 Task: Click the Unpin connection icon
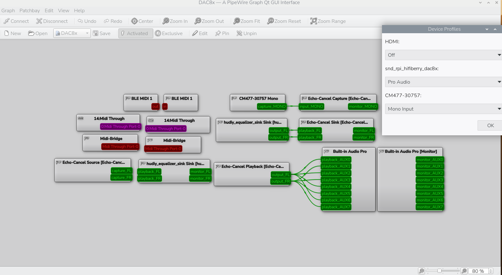click(239, 34)
